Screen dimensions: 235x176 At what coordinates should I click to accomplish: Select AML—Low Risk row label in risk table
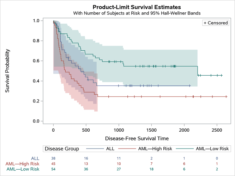(x=23, y=169)
